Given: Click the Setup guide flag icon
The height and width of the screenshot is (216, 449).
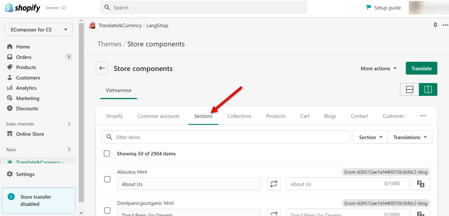Looking at the screenshot, I should pyautogui.click(x=369, y=7).
